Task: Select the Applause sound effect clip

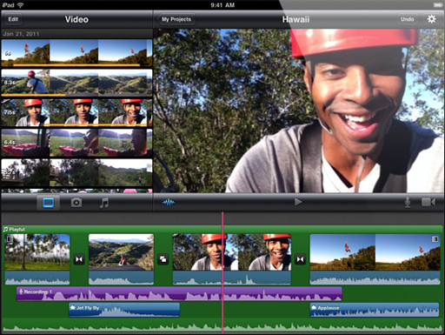Action: (375, 310)
